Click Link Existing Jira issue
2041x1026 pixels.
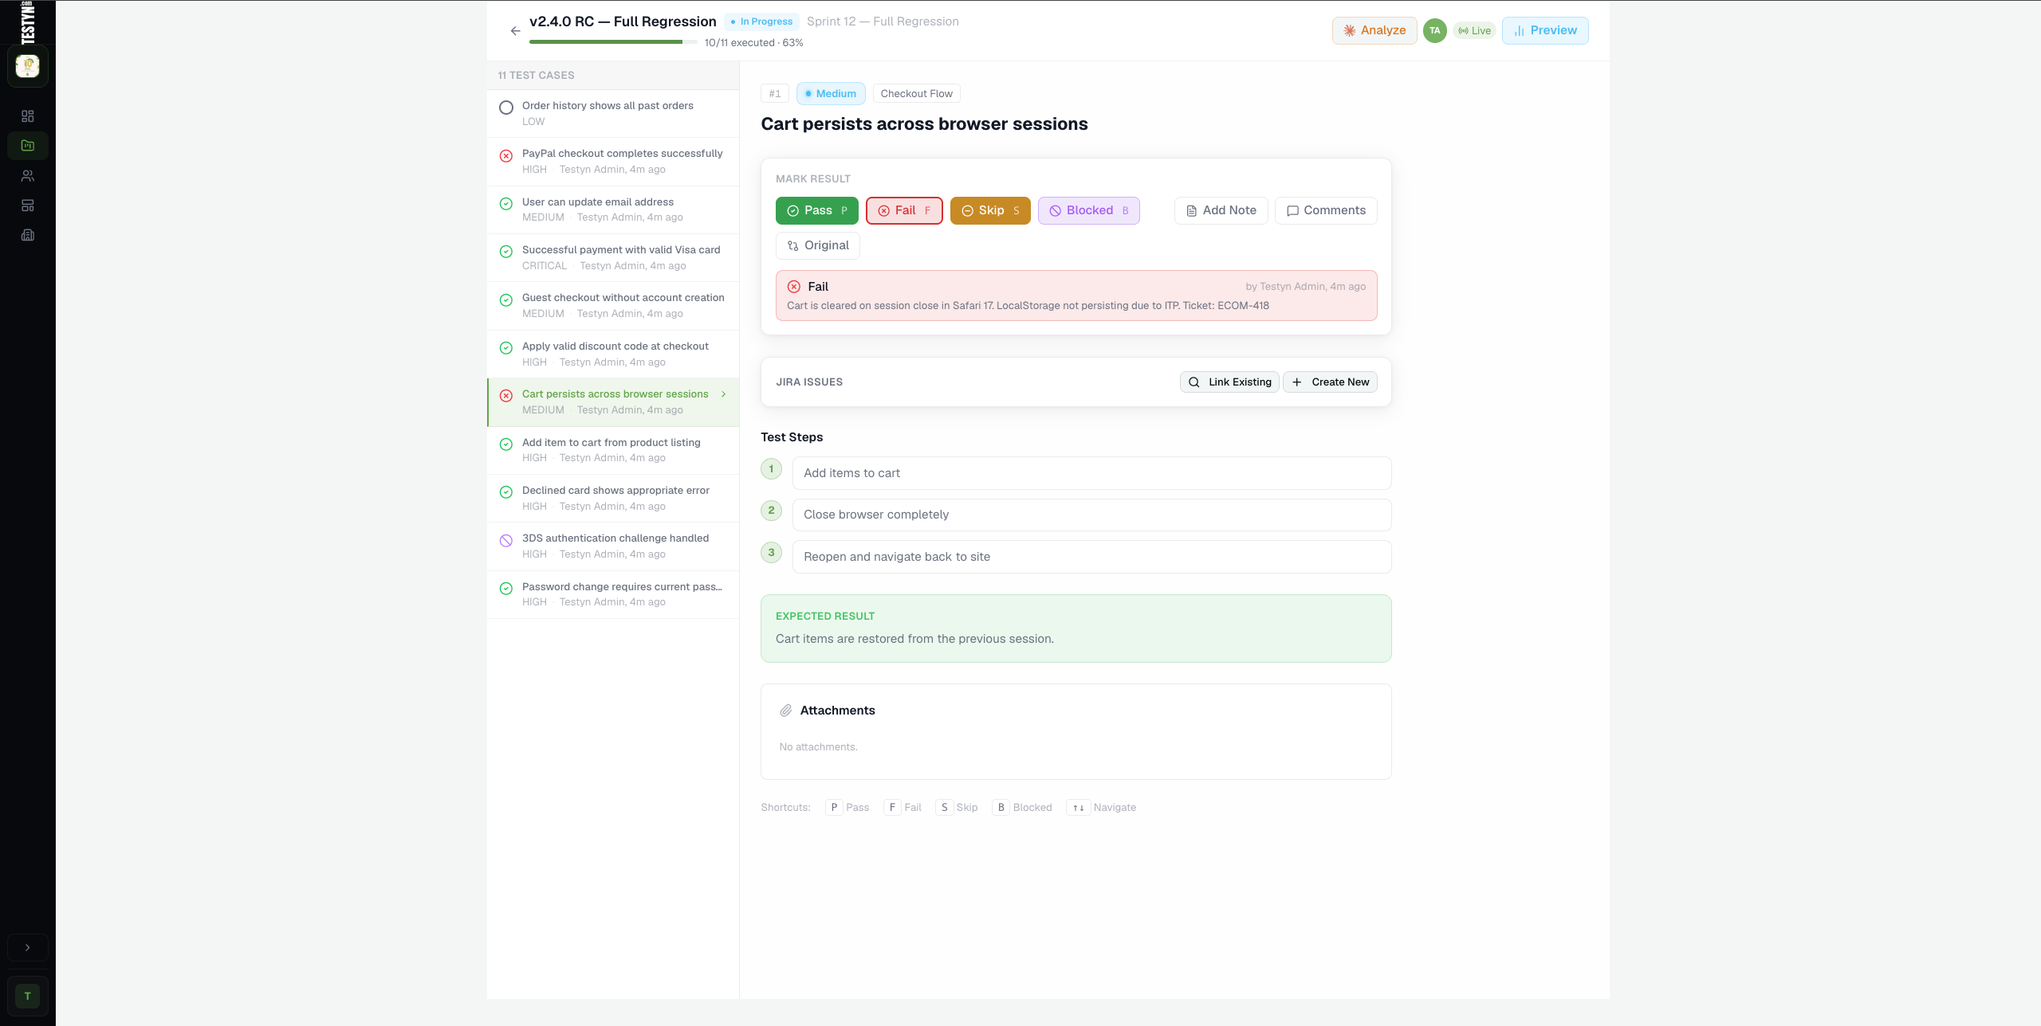[1229, 382]
